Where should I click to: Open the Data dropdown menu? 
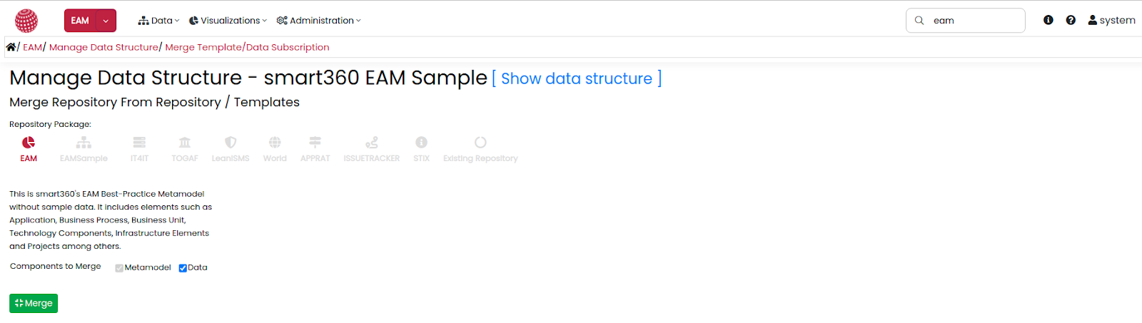pos(158,21)
